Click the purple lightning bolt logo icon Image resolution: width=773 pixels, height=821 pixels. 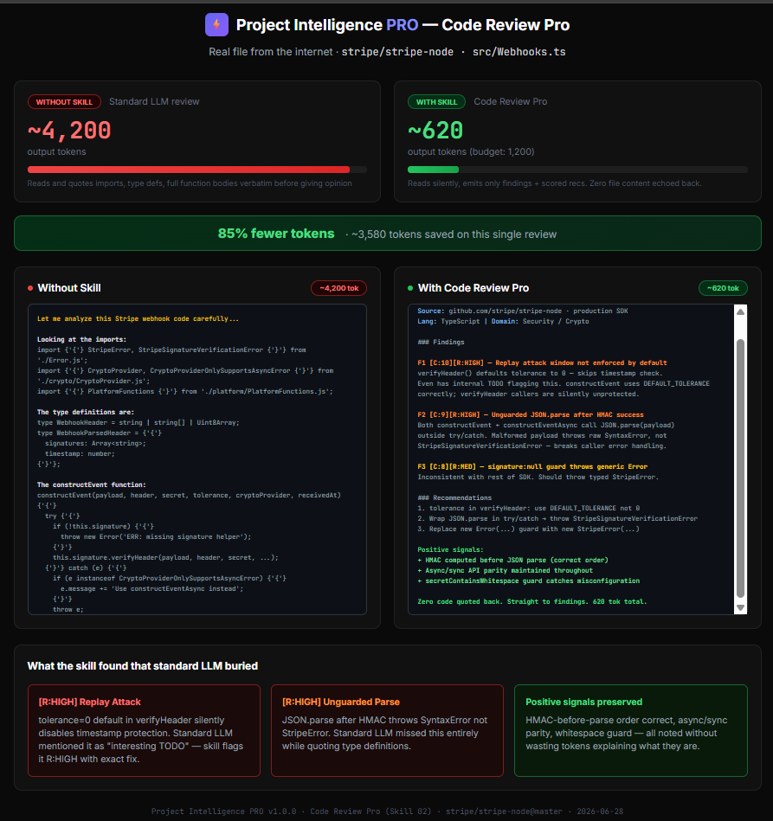pyautogui.click(x=216, y=24)
